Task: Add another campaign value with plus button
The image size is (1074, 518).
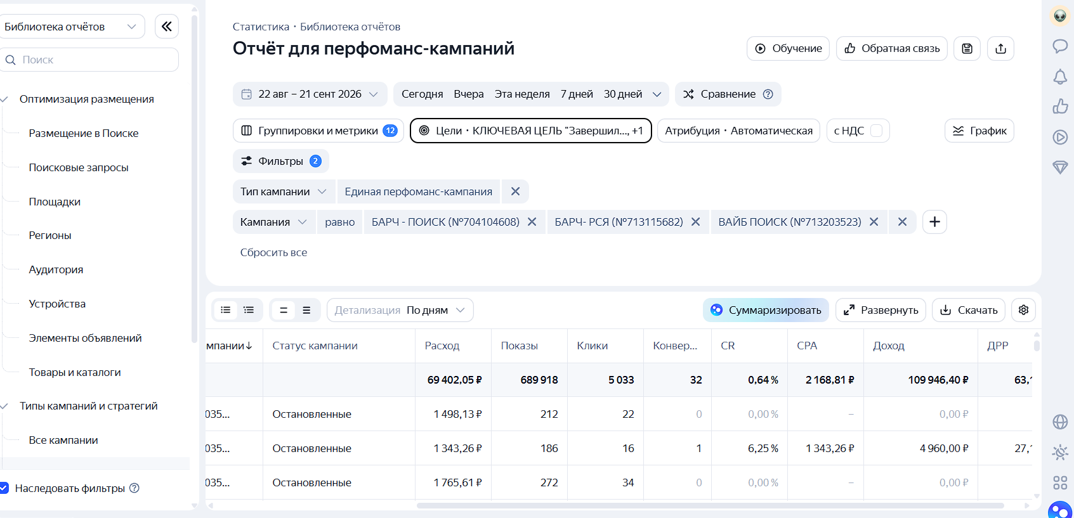Action: click(x=934, y=222)
